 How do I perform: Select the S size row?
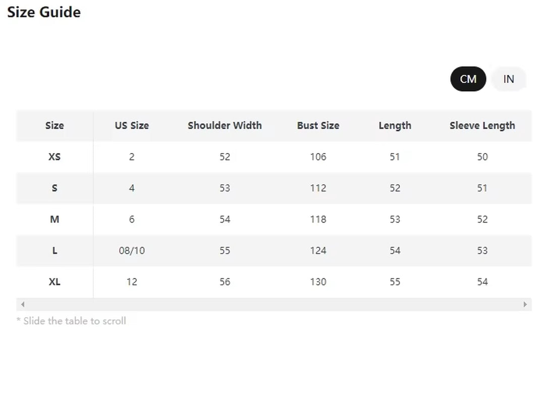54,188
